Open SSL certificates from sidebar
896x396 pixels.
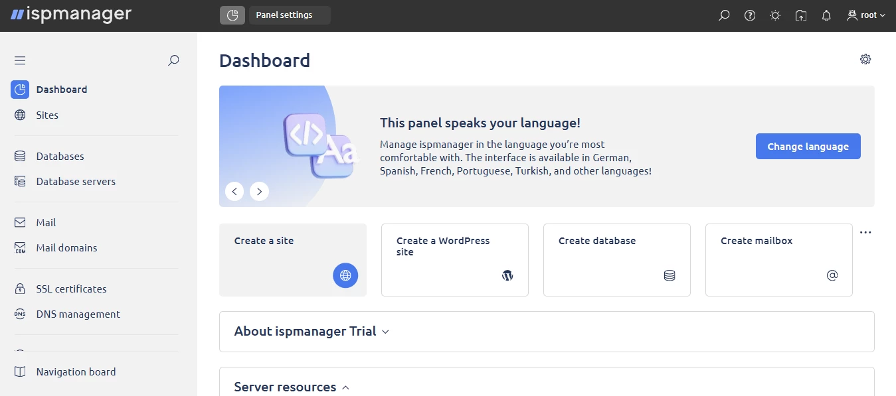pyautogui.click(x=71, y=289)
